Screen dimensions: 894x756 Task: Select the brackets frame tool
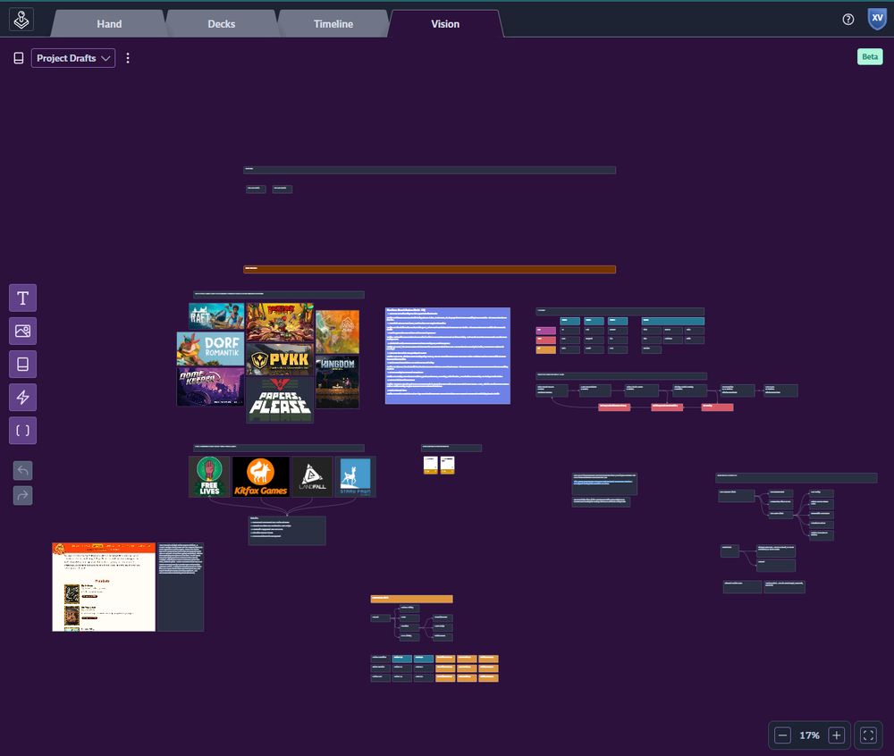[23, 430]
